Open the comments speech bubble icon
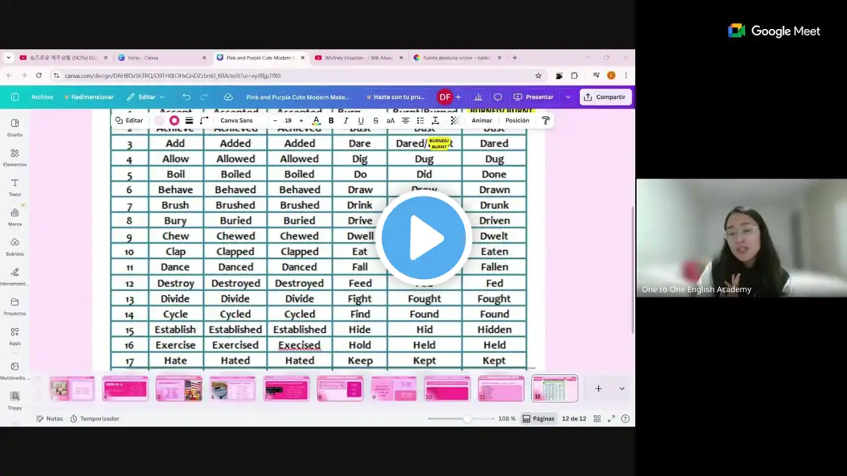The image size is (847, 476). point(498,97)
